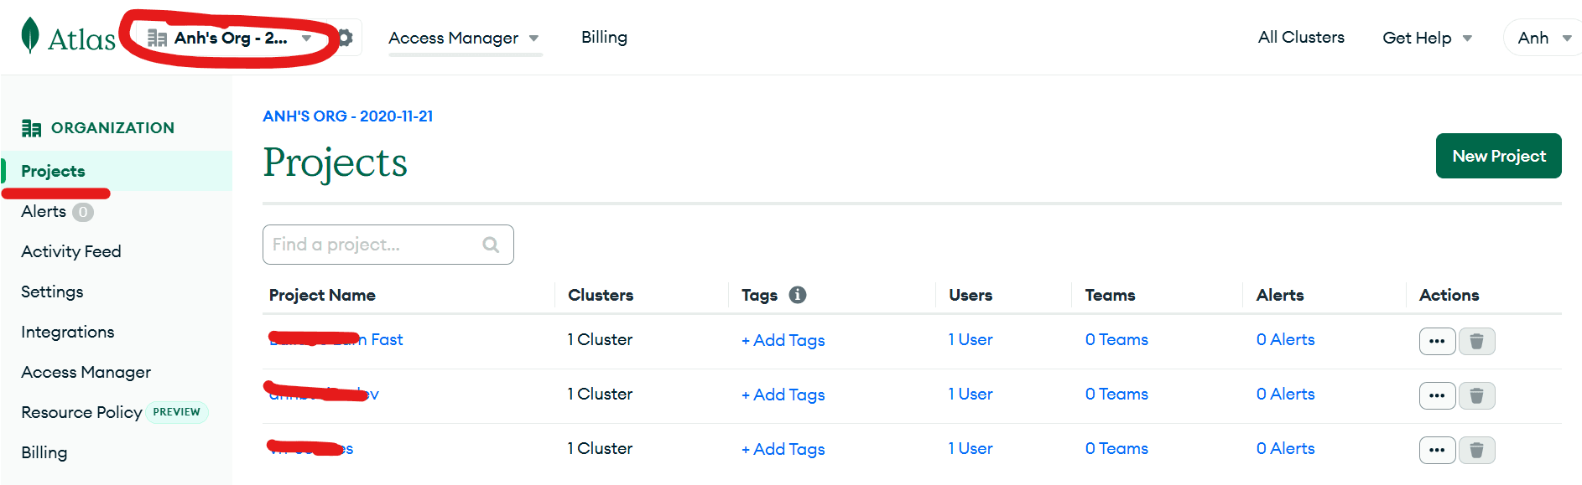Click Add Tags for the first project
This screenshot has width=1582, height=485.
pos(783,340)
